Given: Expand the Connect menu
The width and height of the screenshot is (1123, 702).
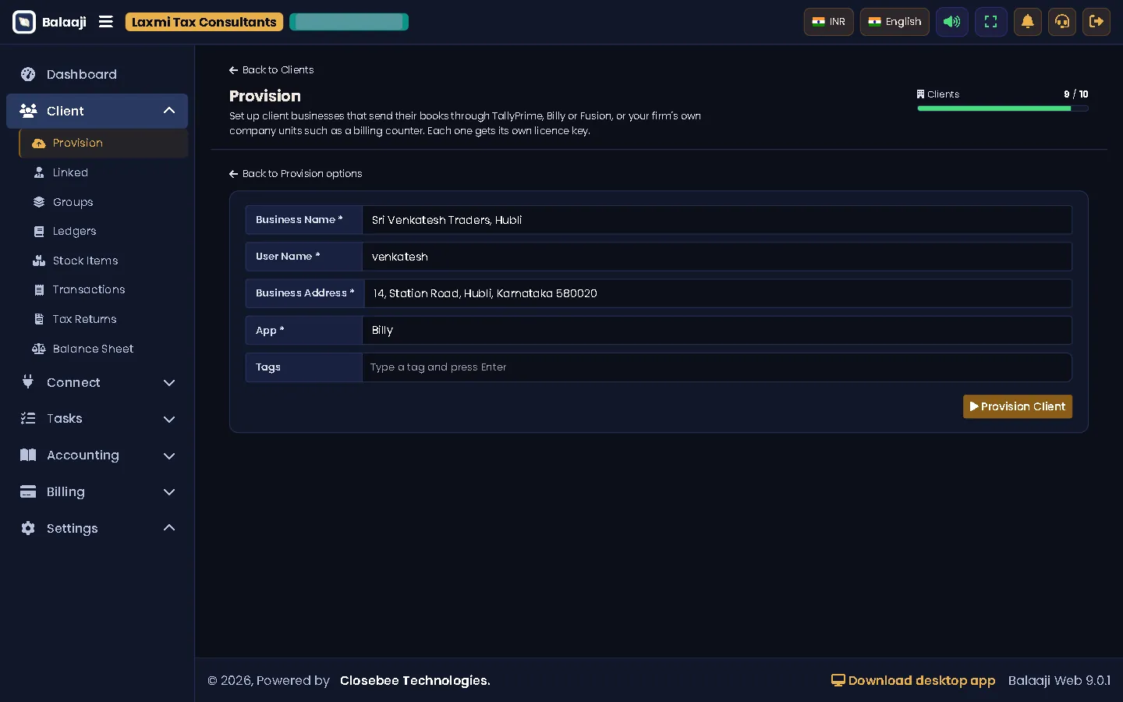Looking at the screenshot, I should click(97, 382).
